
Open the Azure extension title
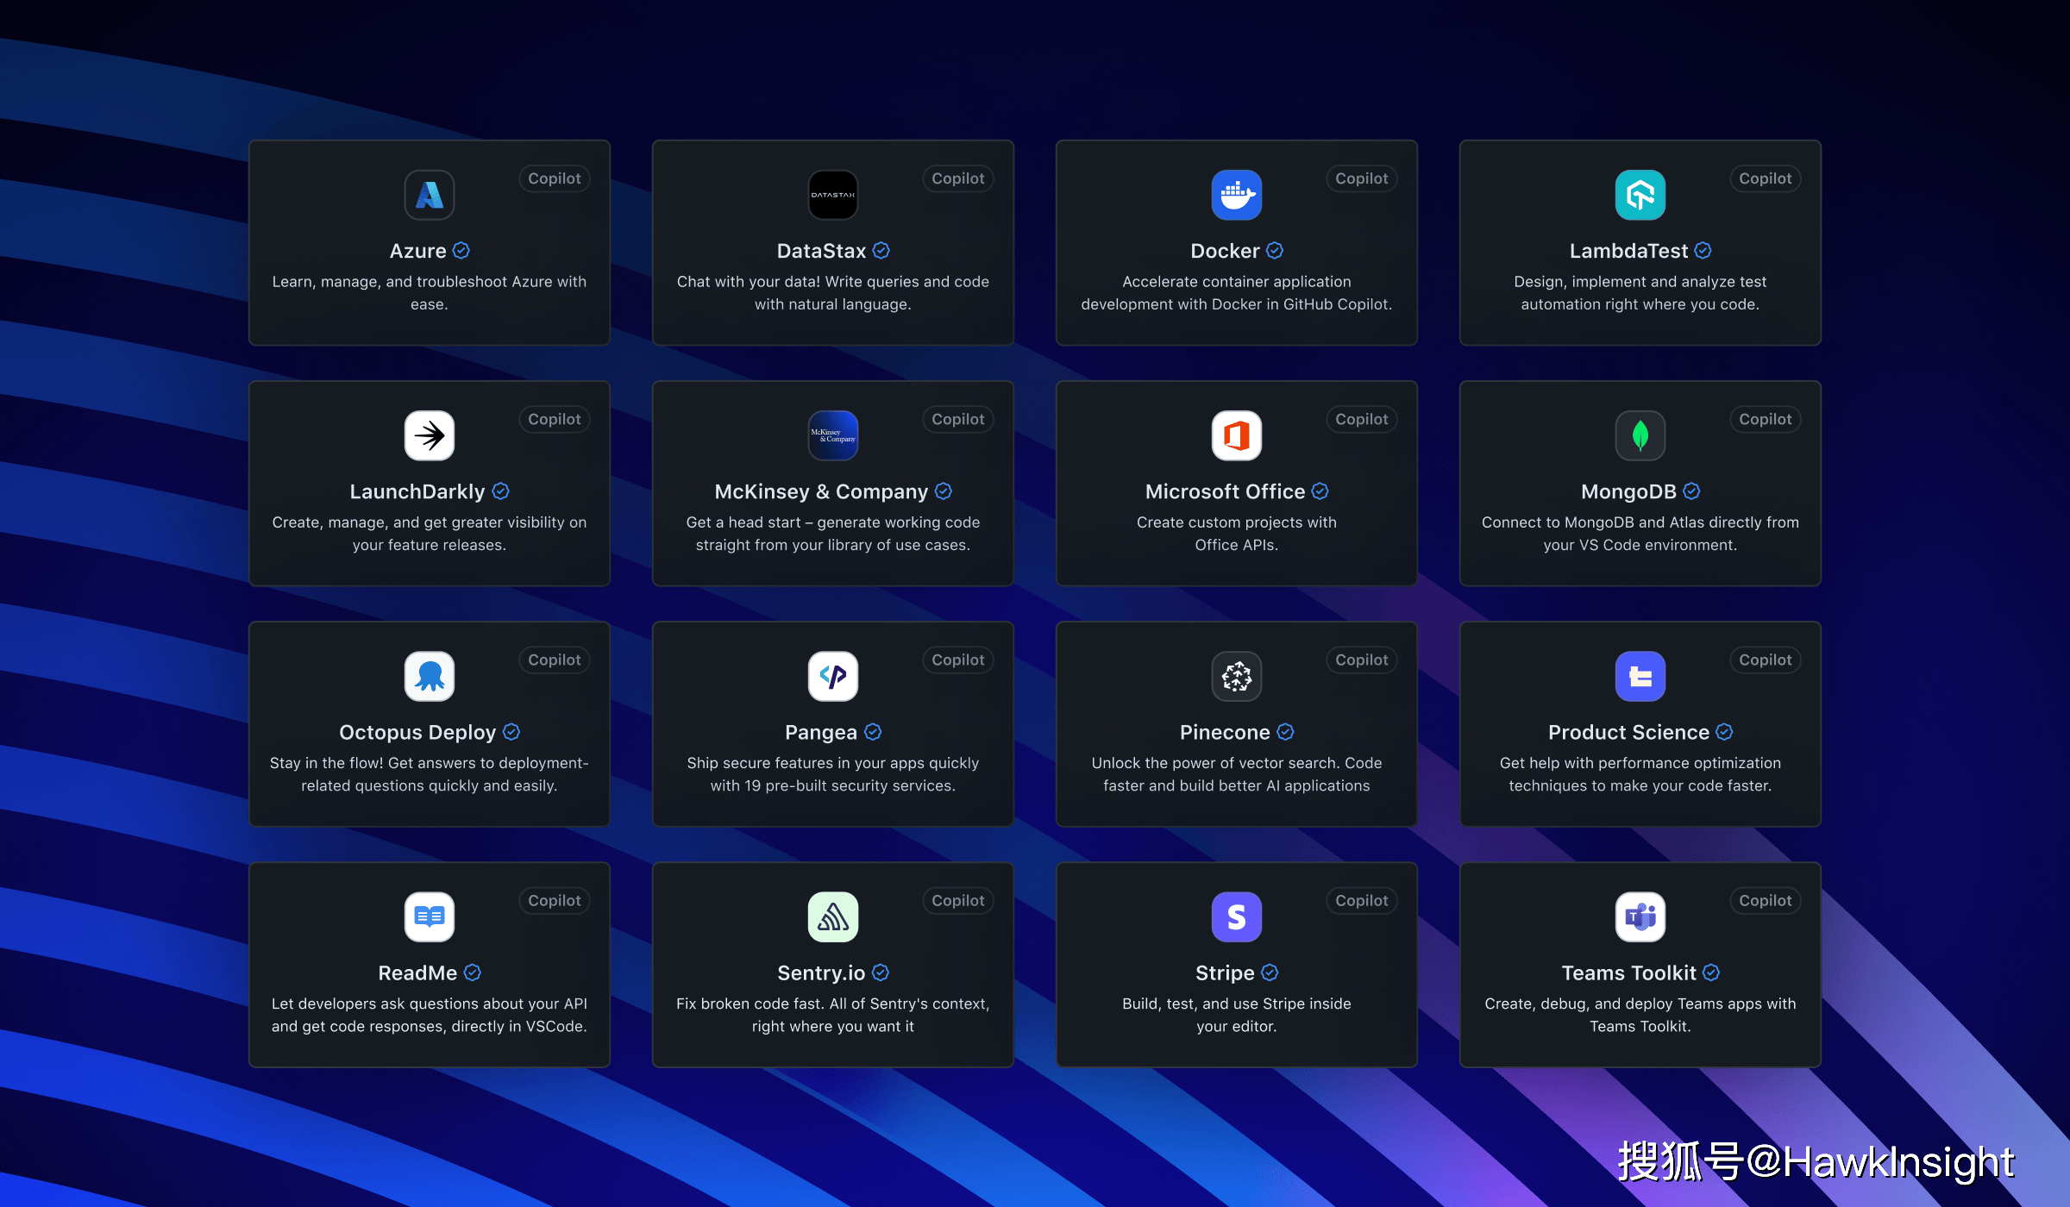click(x=418, y=251)
